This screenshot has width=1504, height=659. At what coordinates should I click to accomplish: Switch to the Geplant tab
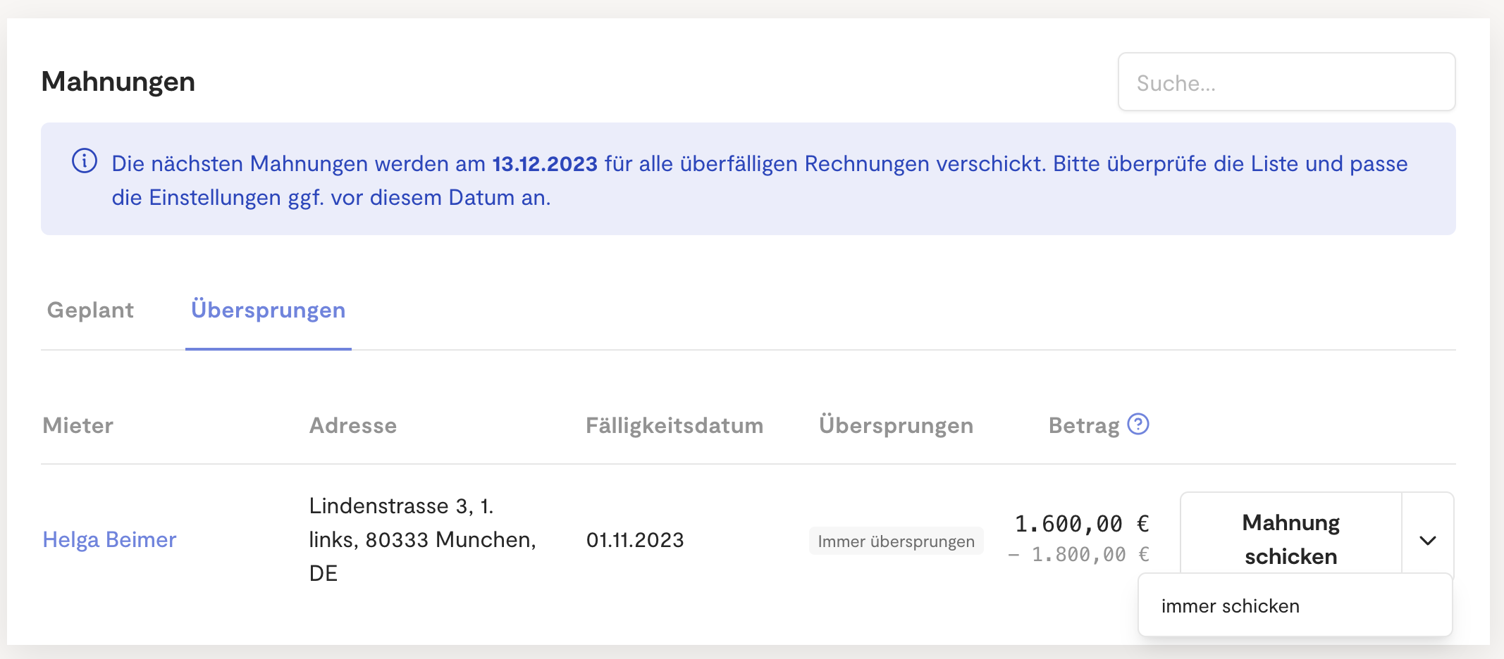pos(90,310)
